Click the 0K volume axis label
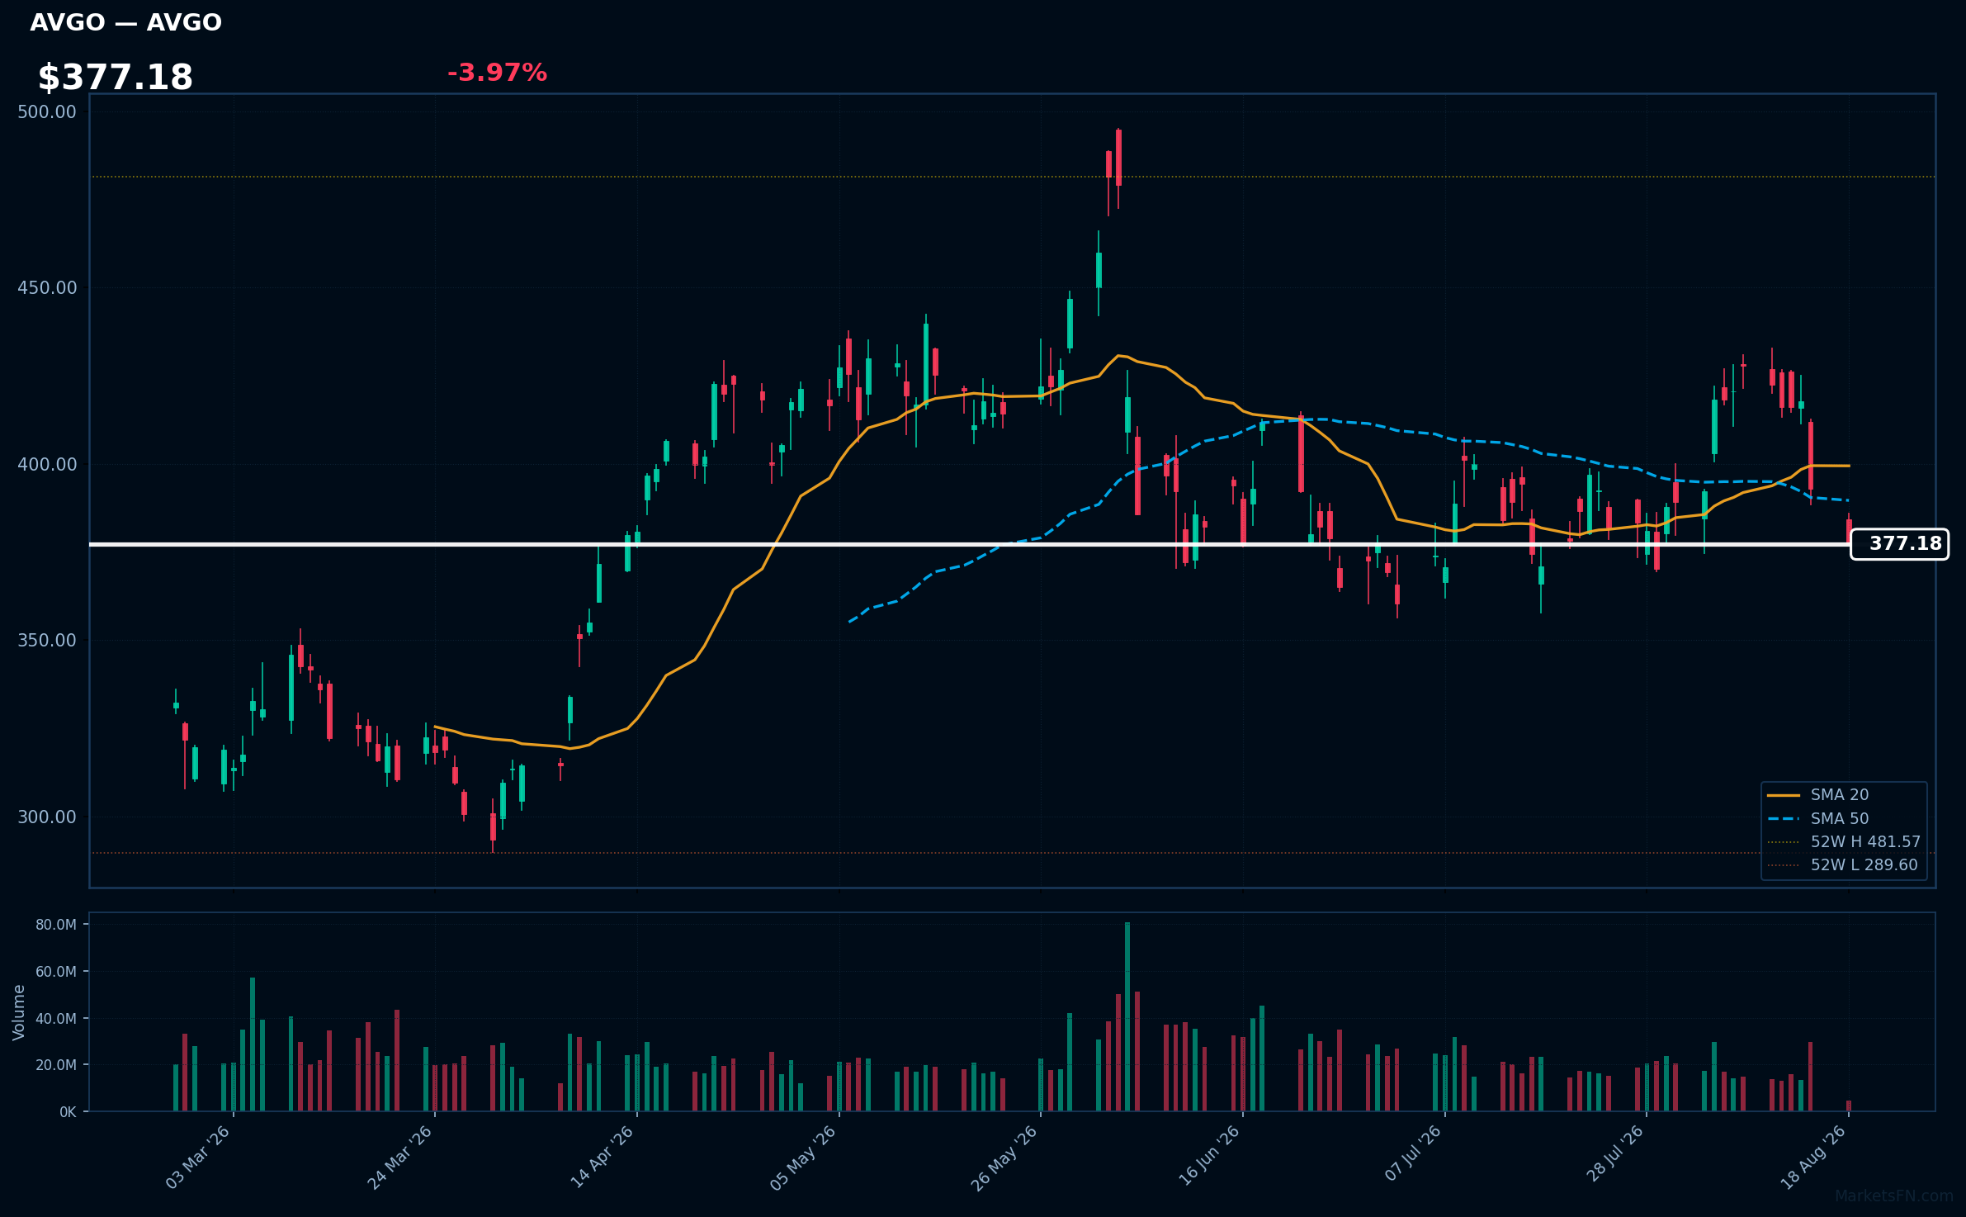This screenshot has width=1966, height=1217. (x=68, y=1112)
